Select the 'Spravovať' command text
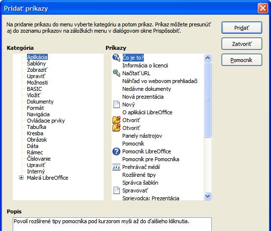The width and height of the screenshot is (271, 231). click(x=135, y=190)
